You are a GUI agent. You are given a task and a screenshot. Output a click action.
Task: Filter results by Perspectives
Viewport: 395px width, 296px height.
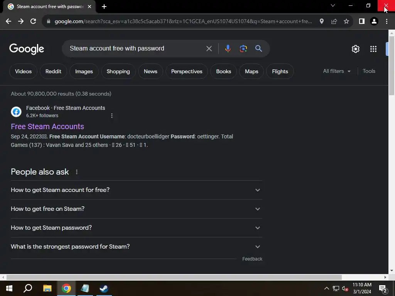pyautogui.click(x=187, y=71)
